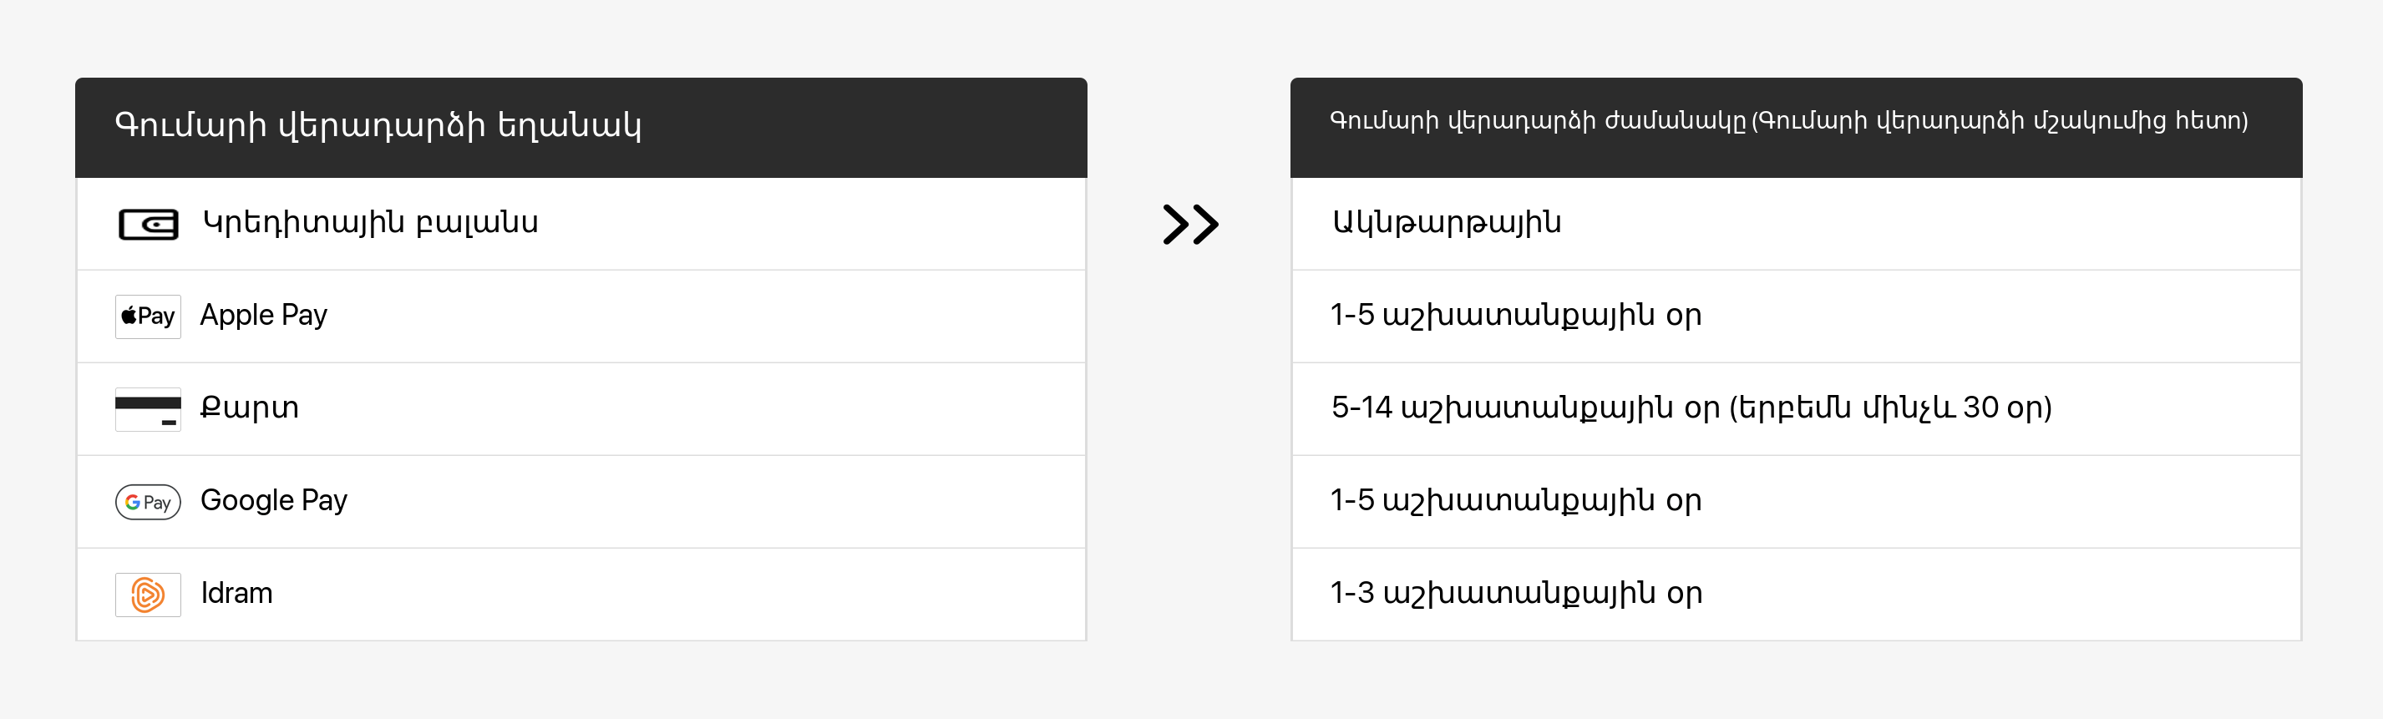Viewport: 2383px width, 719px height.
Task: Select the Apple Pay row label
Action: [264, 316]
